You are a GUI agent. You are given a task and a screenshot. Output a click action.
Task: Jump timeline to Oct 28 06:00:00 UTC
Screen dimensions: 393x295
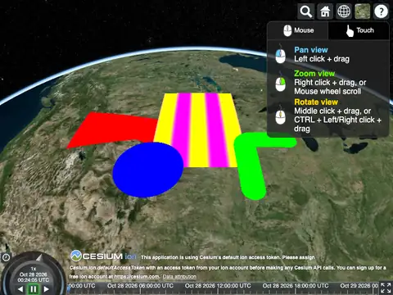[140, 286]
